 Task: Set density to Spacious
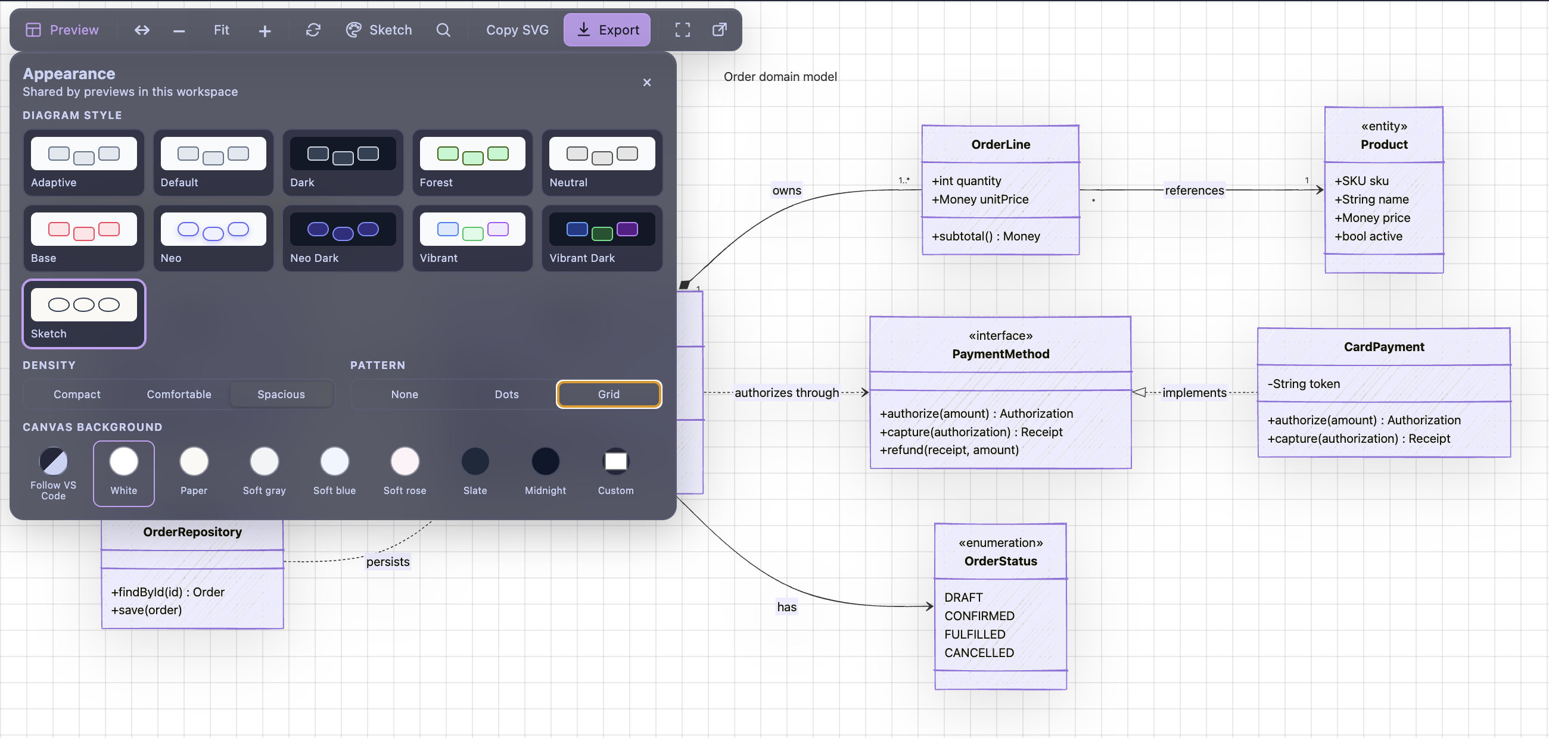281,395
